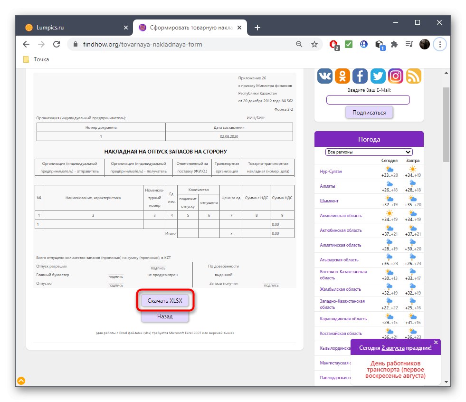Reload the page with the refresh icon
This screenshot has width=466, height=402.
click(x=57, y=44)
